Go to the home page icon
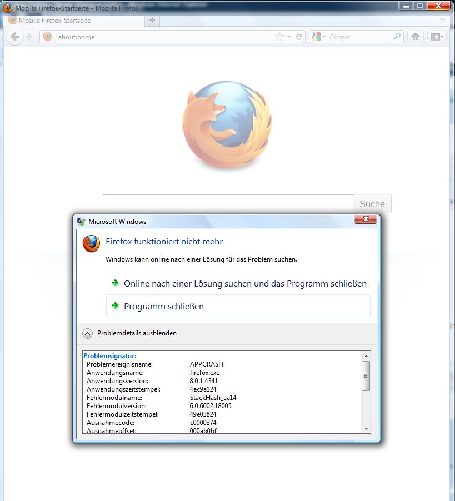The width and height of the screenshot is (455, 501). 416,37
